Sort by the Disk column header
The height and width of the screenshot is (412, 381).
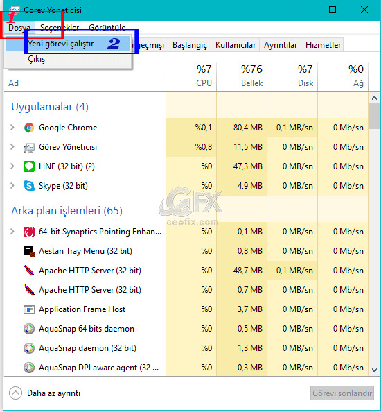click(292, 76)
